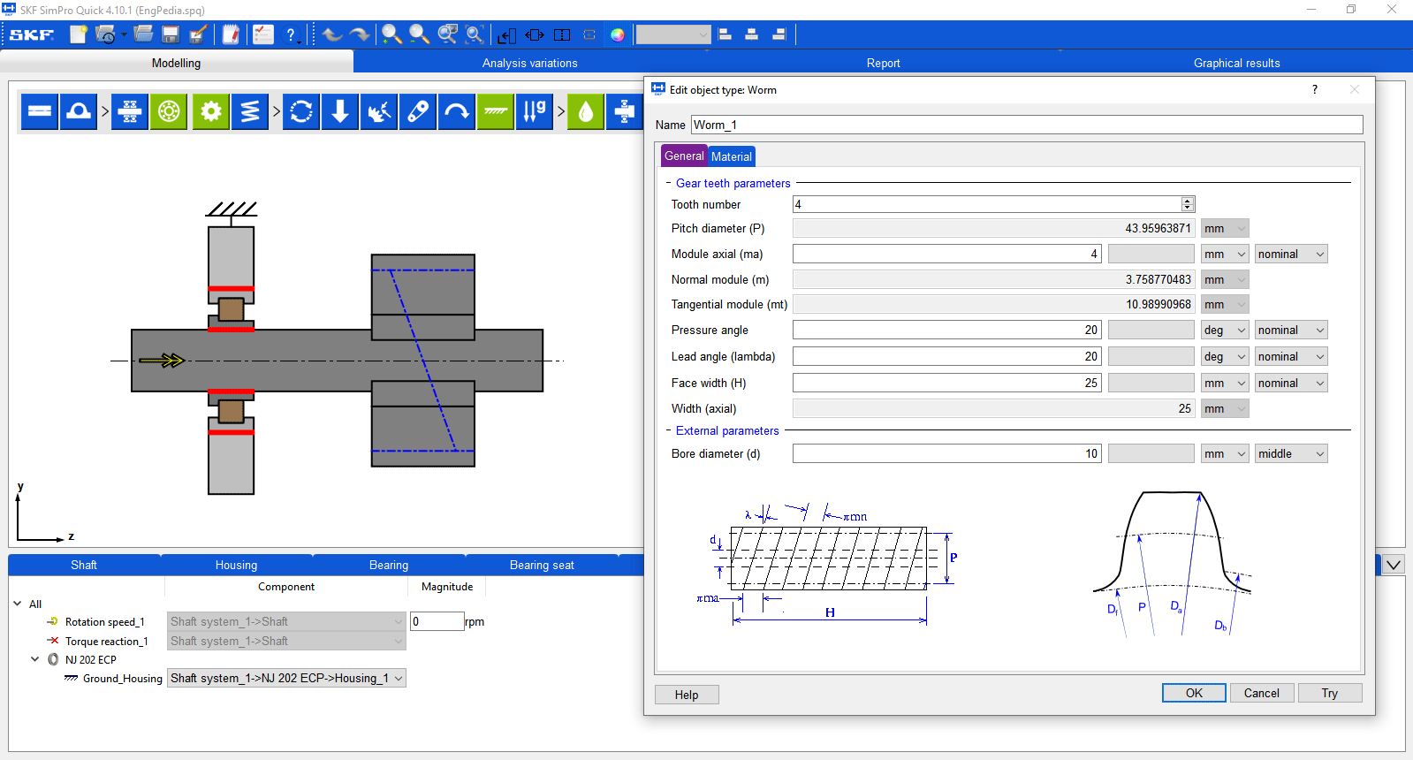Viewport: 1413px width, 760px height.
Task: Add a force with the down arrow icon
Action: (340, 111)
